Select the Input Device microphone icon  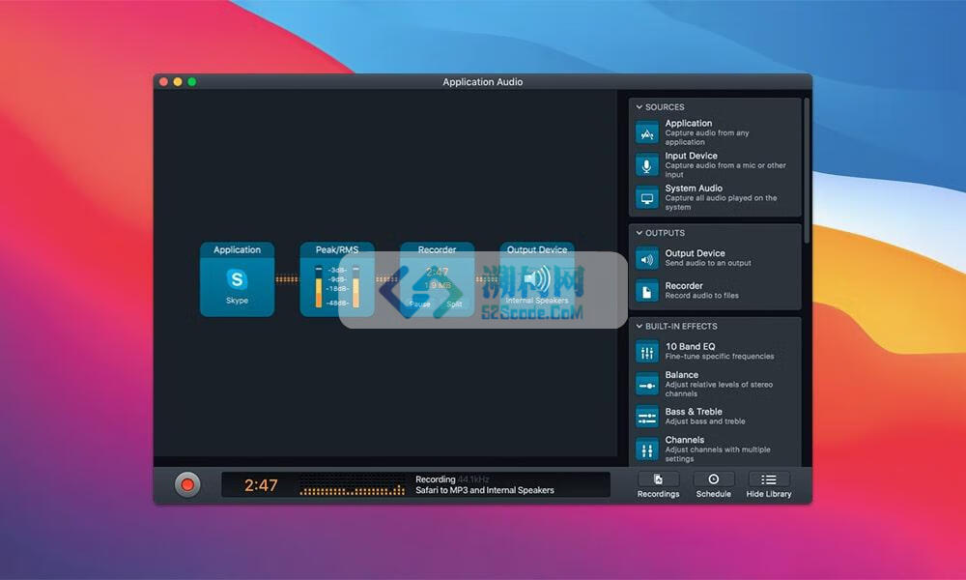[646, 165]
